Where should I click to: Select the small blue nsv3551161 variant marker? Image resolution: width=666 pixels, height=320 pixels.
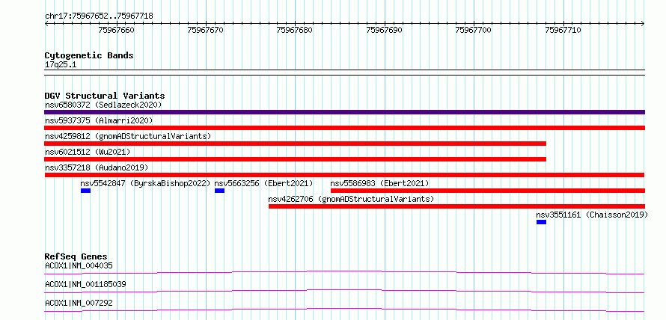(x=541, y=222)
